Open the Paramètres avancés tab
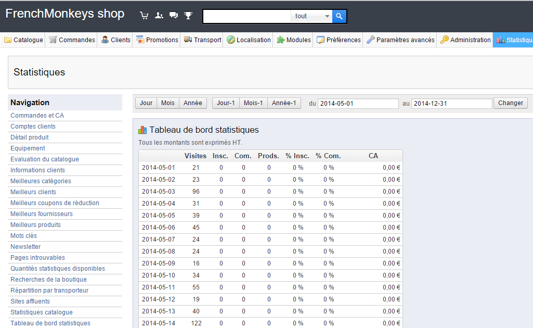 pyautogui.click(x=400, y=40)
